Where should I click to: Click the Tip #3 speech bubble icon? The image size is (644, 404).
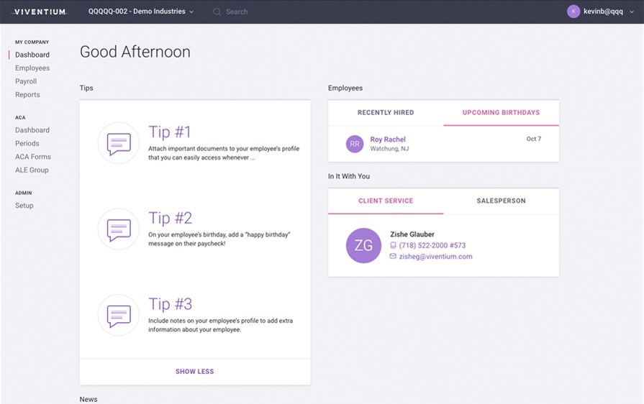click(119, 316)
